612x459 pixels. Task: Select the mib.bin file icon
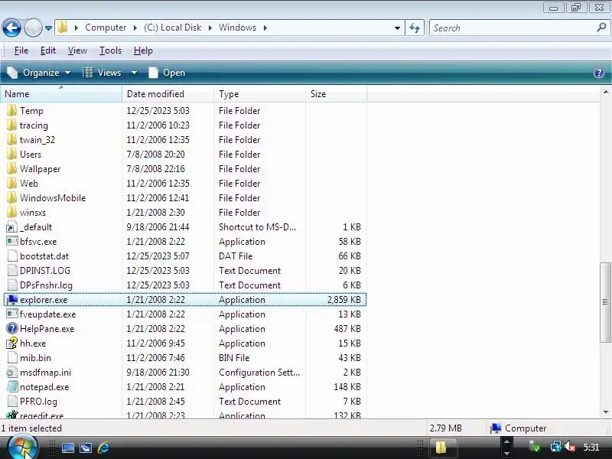coord(12,357)
